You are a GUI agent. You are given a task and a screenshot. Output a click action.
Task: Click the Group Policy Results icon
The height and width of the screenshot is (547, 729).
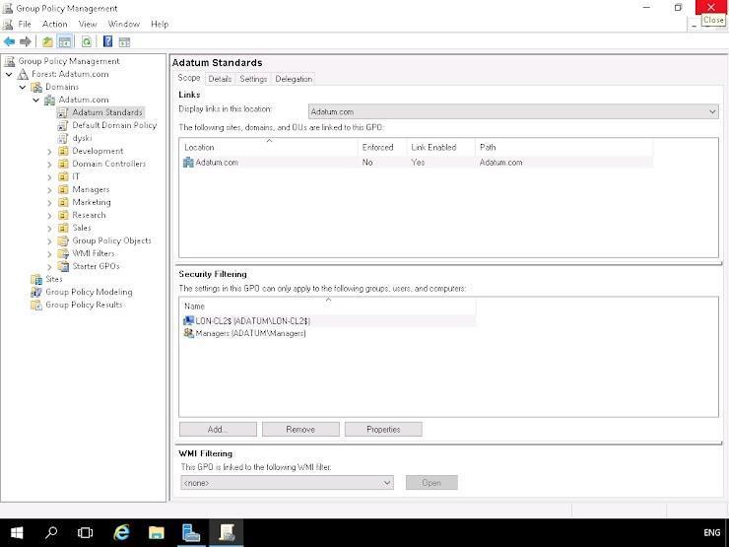click(x=36, y=305)
